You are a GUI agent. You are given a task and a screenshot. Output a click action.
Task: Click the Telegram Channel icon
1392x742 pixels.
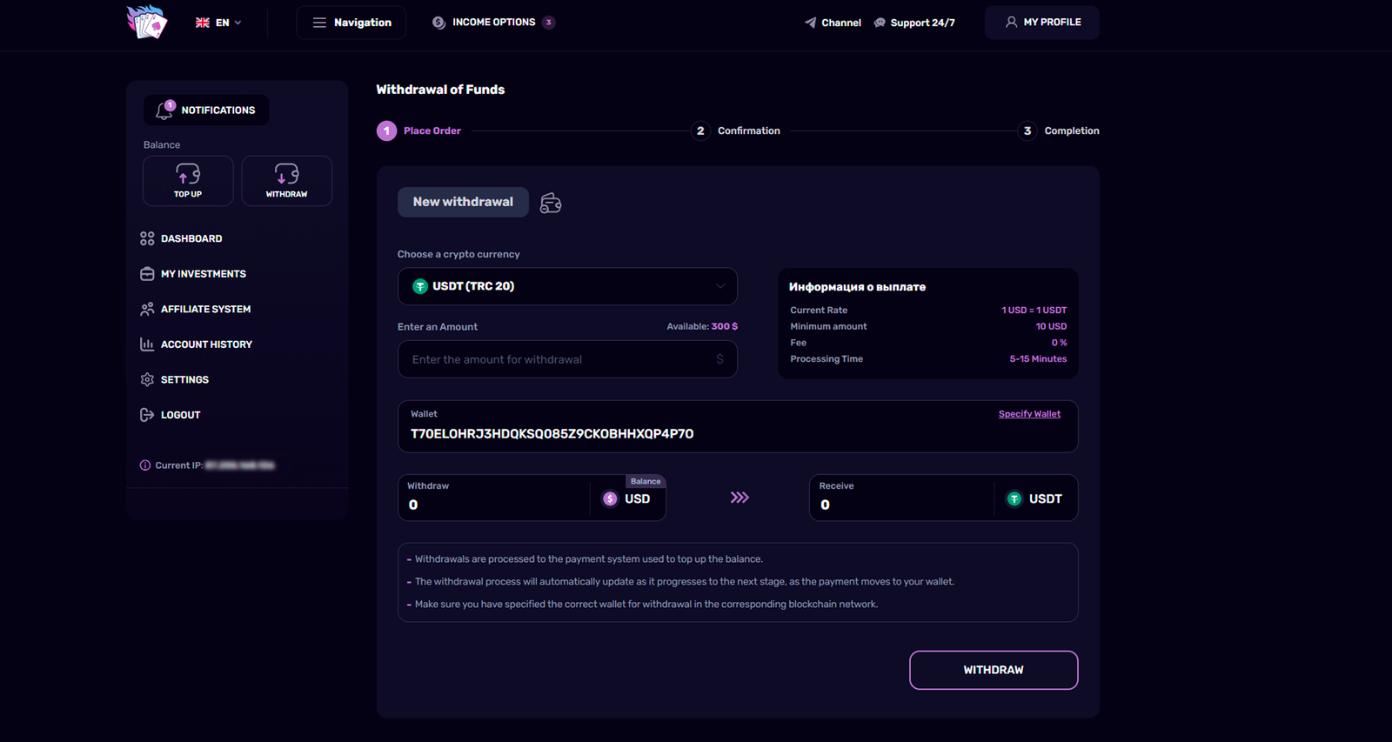coord(811,23)
